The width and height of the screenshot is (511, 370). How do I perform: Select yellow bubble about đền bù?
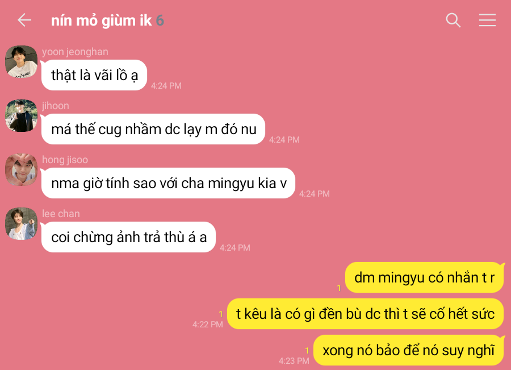[x=365, y=314]
